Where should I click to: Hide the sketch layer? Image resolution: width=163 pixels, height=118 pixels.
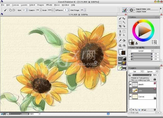click(130, 84)
